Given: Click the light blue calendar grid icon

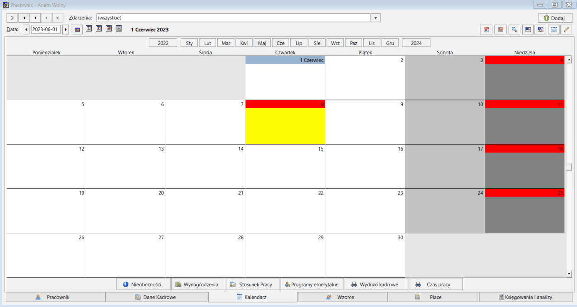Looking at the screenshot, I should point(554,29).
